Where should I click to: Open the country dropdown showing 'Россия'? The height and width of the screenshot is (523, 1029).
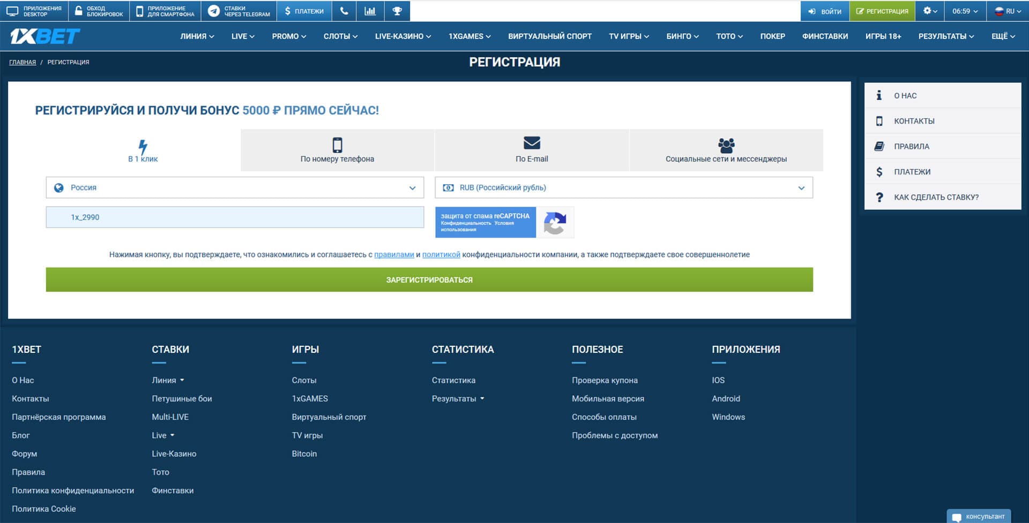point(235,188)
